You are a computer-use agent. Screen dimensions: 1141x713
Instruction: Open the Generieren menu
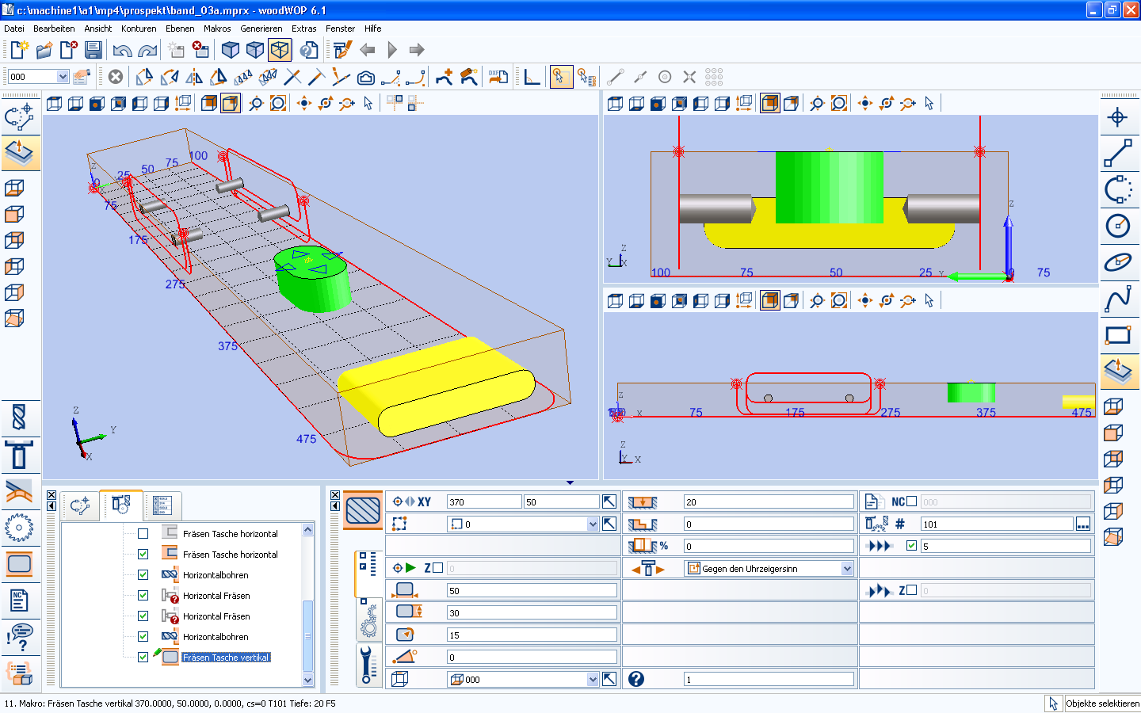click(x=261, y=29)
